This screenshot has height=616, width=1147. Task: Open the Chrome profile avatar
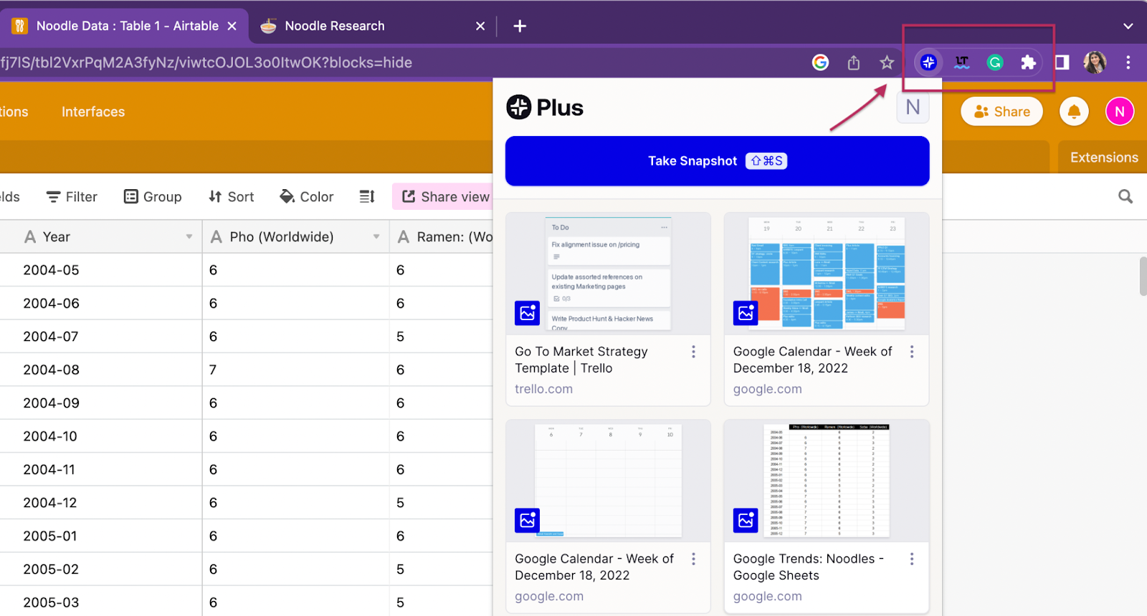click(x=1095, y=62)
